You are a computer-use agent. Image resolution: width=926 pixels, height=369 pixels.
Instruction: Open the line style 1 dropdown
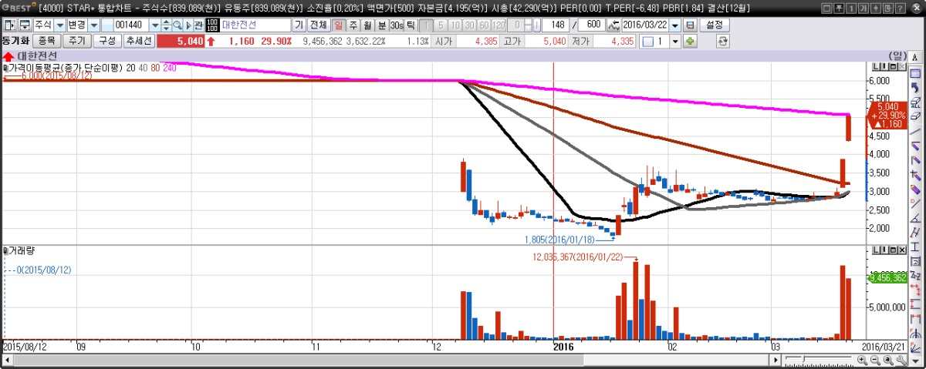click(674, 40)
